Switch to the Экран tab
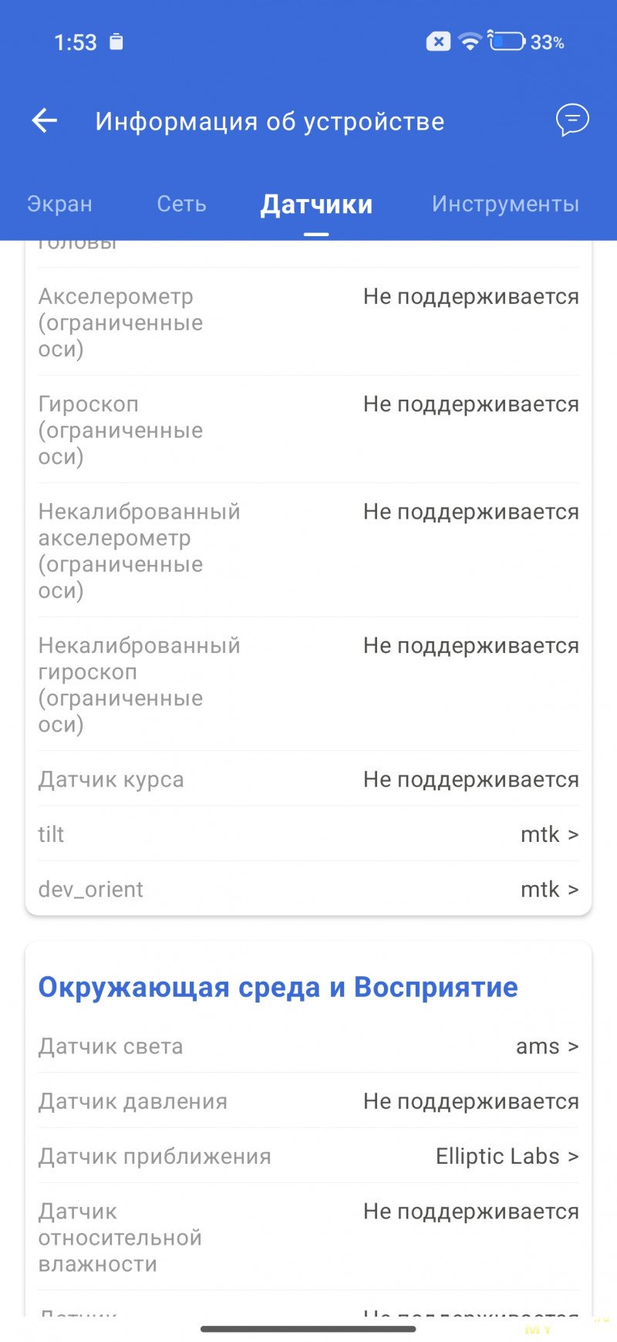This screenshot has height=1342, width=617. click(x=59, y=204)
